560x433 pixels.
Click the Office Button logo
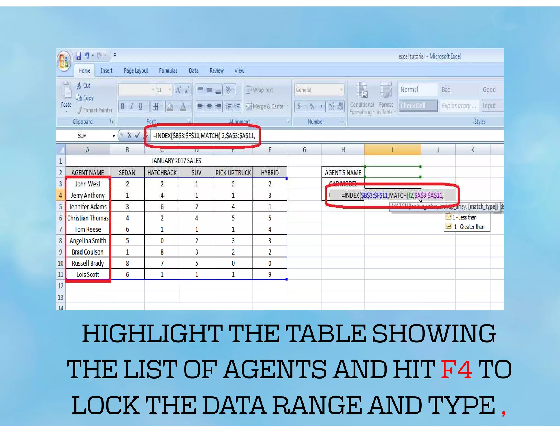click(64, 61)
